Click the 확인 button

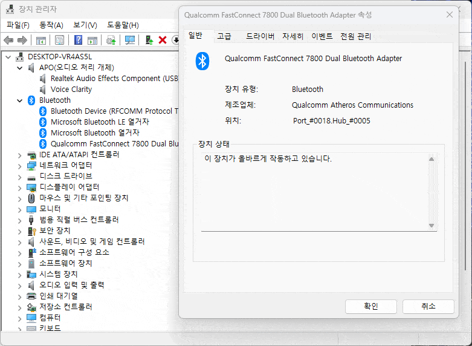[x=370, y=306]
